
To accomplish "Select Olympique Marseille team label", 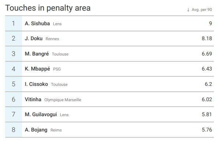I will click(63, 100).
